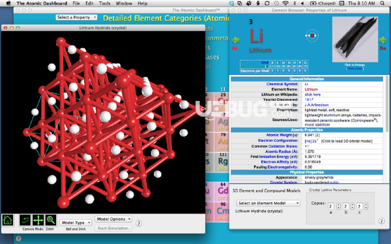Click the sync arrows menu bar icon

pyautogui.click(x=267, y=3)
